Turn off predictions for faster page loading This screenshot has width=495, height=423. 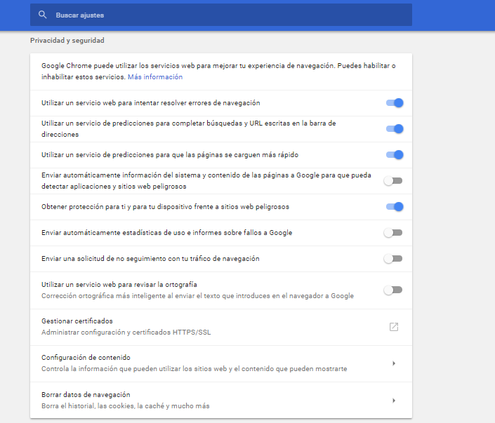(395, 155)
